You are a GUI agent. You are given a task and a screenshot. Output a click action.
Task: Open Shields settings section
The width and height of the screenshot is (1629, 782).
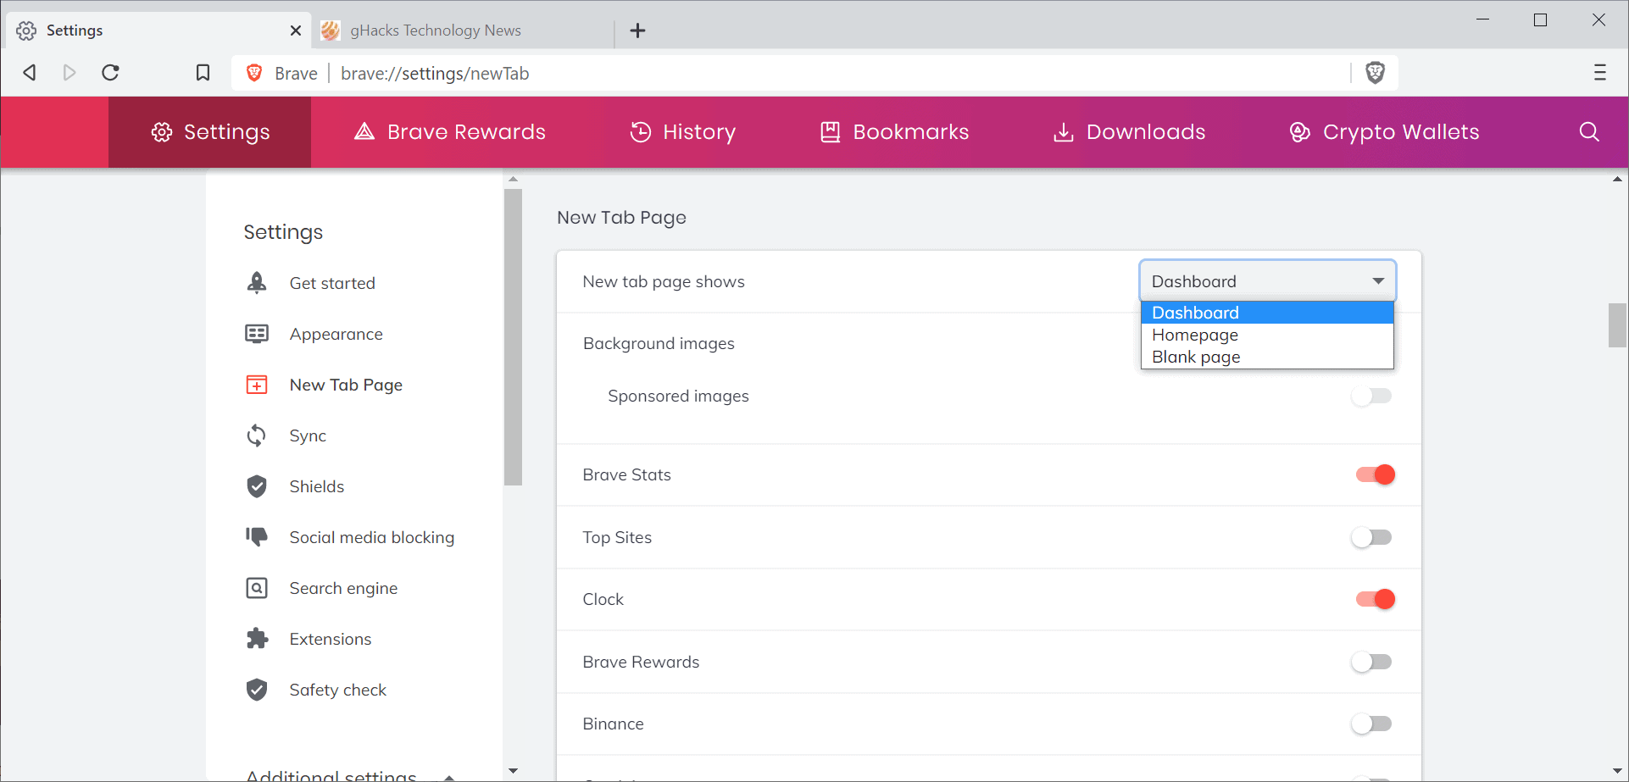316,486
